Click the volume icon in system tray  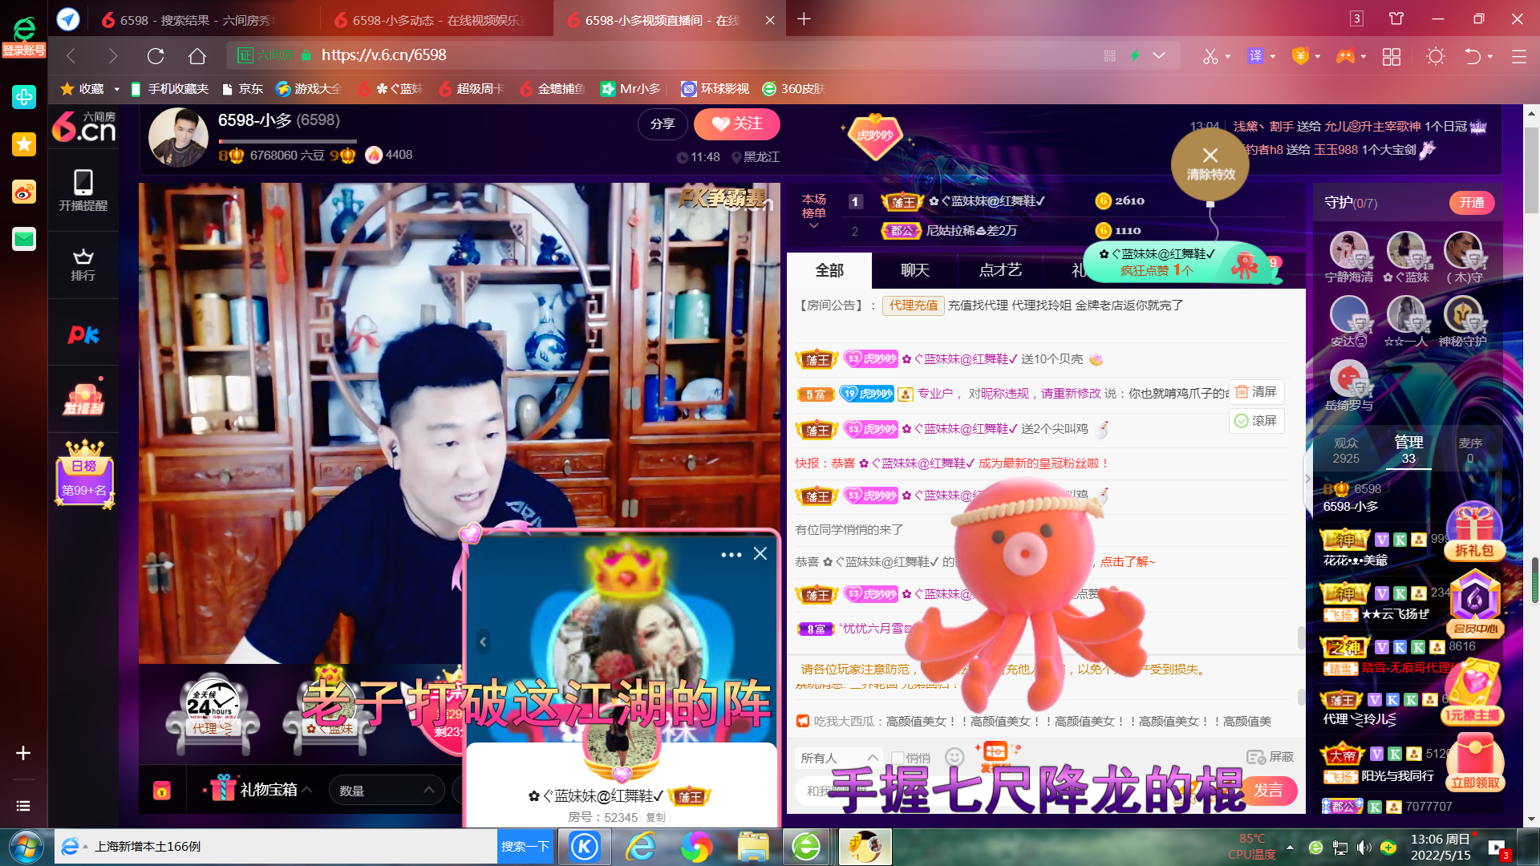pos(1364,848)
